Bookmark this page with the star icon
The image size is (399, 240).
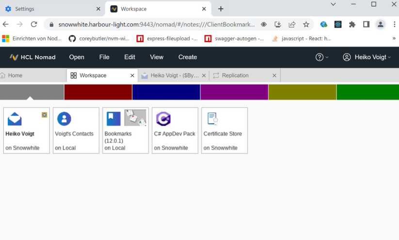pyautogui.click(x=306, y=24)
